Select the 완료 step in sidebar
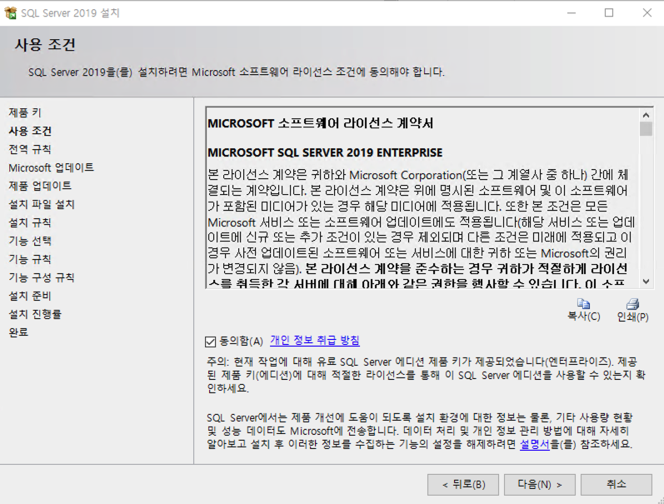The image size is (664, 504). click(18, 332)
